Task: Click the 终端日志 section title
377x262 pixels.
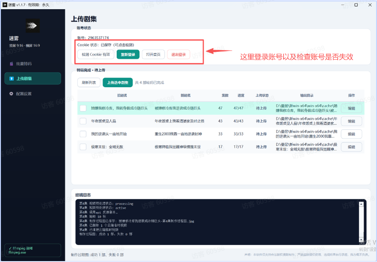Action: click(83, 195)
